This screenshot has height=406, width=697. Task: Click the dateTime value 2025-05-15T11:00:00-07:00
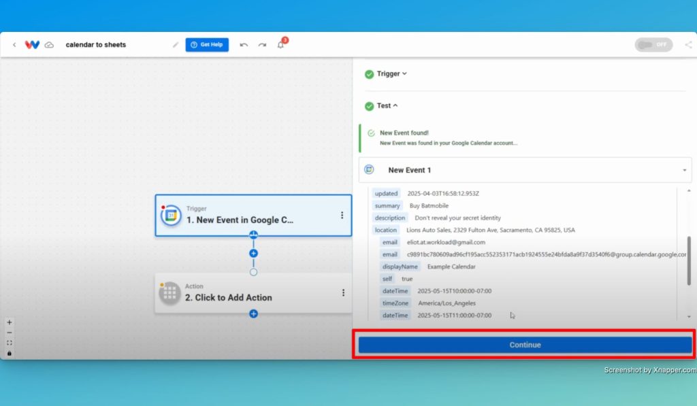[454, 316]
